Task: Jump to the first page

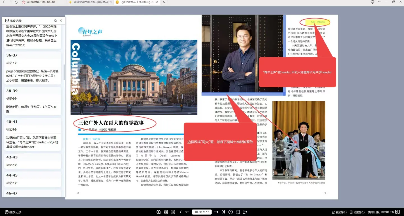Action: [x=180, y=212]
